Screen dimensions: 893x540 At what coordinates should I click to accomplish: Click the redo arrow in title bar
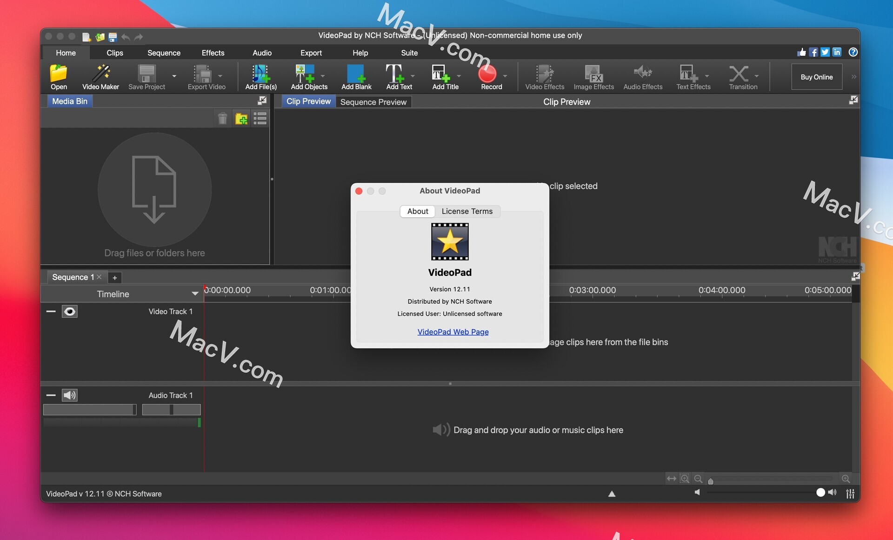coord(139,37)
